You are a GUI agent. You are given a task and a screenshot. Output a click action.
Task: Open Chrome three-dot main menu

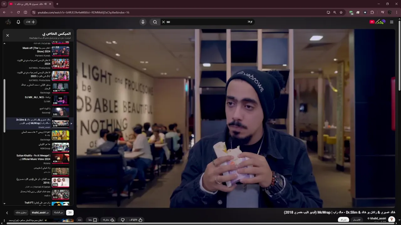click(x=396, y=12)
